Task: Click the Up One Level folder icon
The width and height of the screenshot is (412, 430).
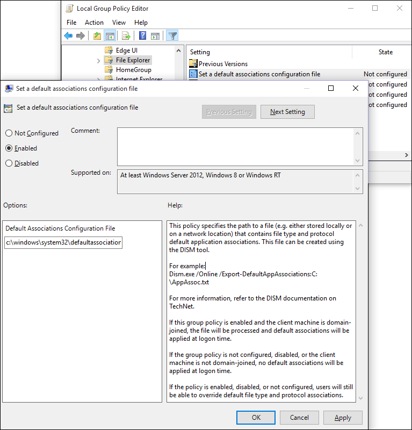Action: (97, 36)
